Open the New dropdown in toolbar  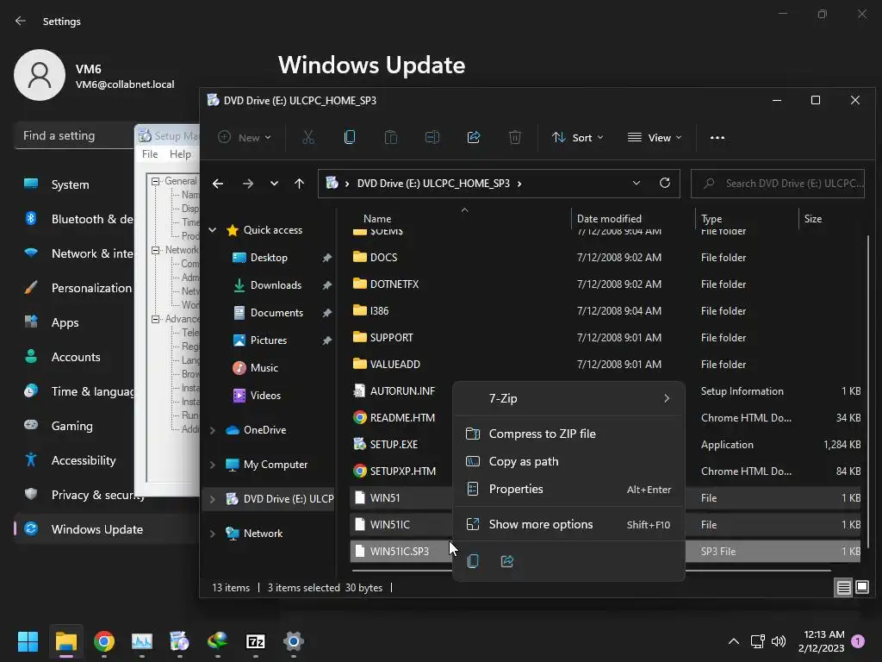click(245, 137)
